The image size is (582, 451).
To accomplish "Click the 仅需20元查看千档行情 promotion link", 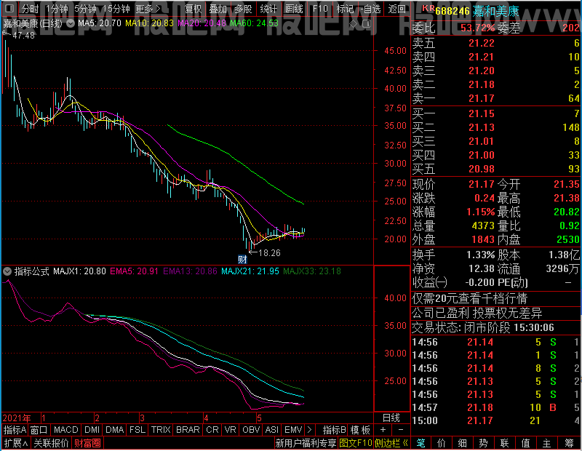I will coord(469,299).
